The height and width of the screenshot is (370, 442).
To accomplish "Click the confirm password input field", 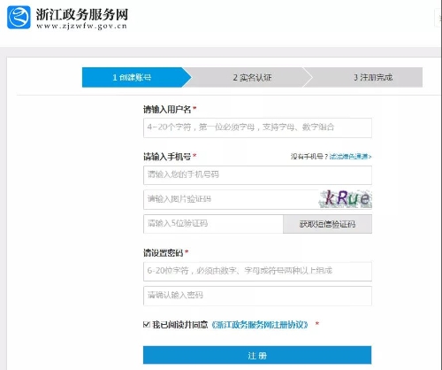I will click(257, 296).
